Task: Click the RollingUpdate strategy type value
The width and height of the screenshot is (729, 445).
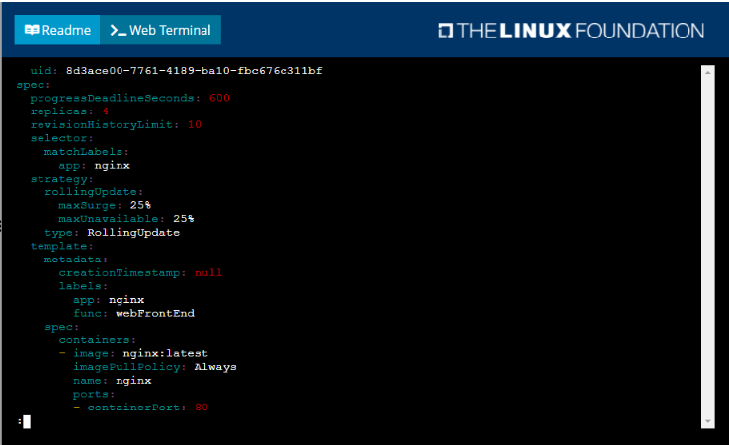Action: click(x=133, y=233)
